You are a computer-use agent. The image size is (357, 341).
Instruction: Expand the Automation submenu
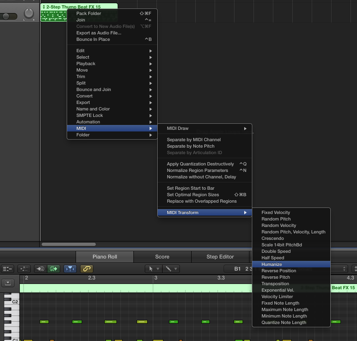(112, 122)
